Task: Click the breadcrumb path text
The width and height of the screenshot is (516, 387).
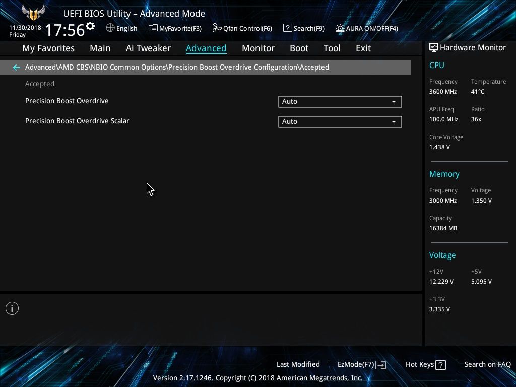Action: [177, 67]
